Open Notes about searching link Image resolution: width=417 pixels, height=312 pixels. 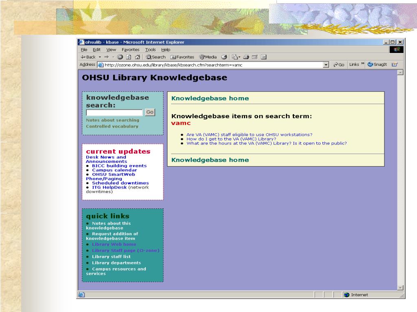pyautogui.click(x=112, y=120)
